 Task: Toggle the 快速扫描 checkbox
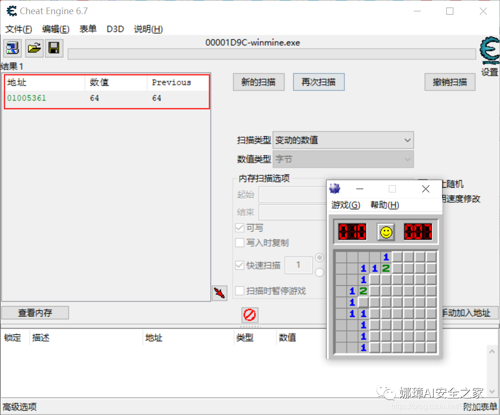tap(239, 265)
